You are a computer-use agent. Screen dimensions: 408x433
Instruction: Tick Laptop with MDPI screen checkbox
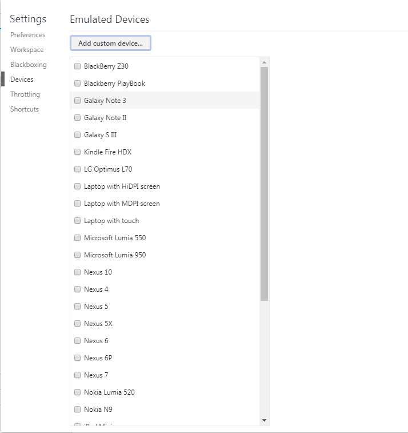point(78,203)
